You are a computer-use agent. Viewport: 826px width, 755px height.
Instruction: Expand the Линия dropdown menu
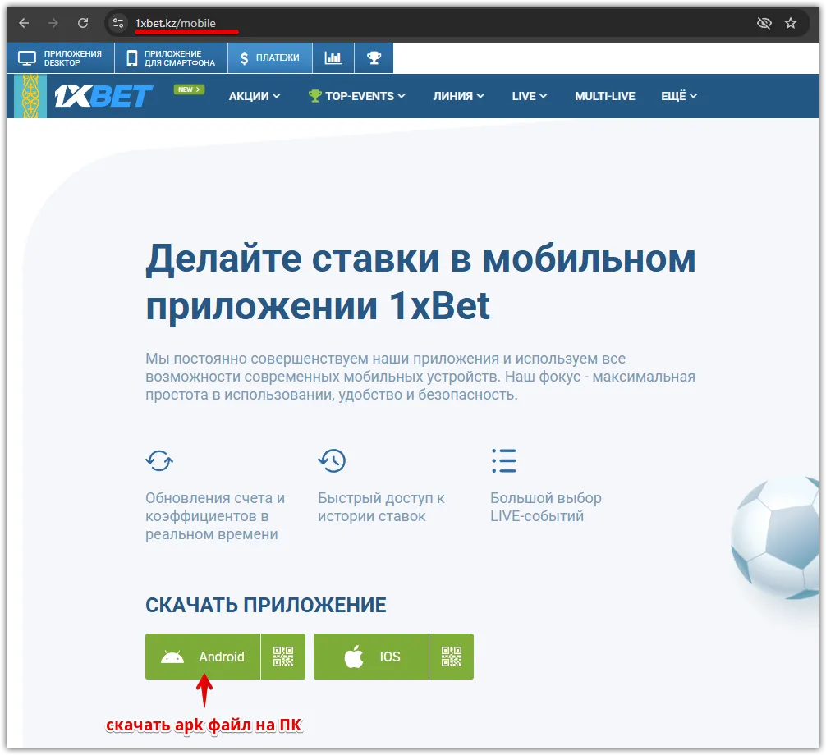[458, 96]
